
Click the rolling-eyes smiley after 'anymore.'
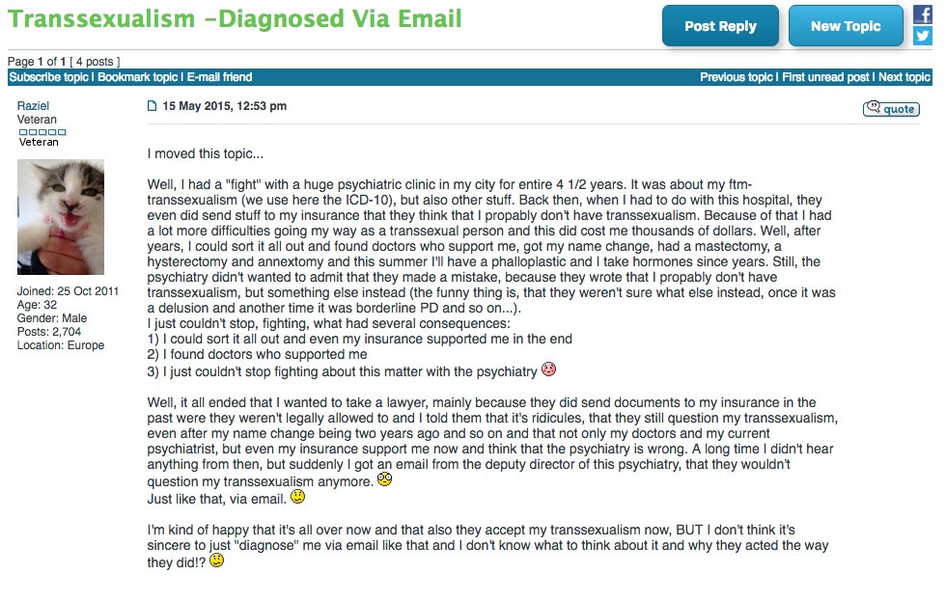385,479
